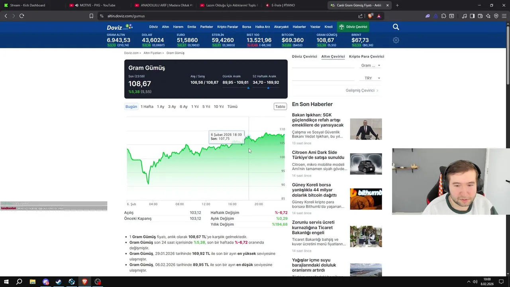
Task: Click the address bar URL field
Action: tap(227, 16)
